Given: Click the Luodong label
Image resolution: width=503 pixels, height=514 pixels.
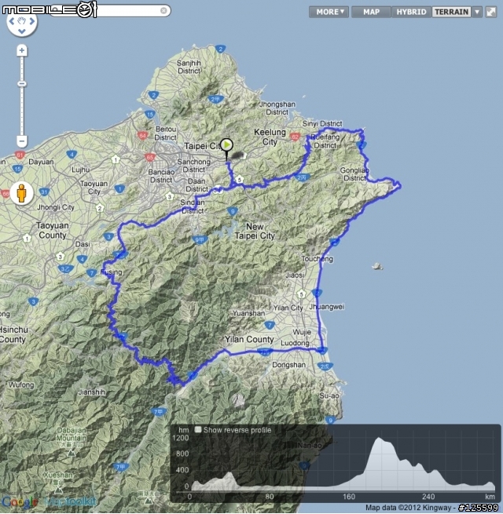Looking at the screenshot, I should [x=295, y=343].
